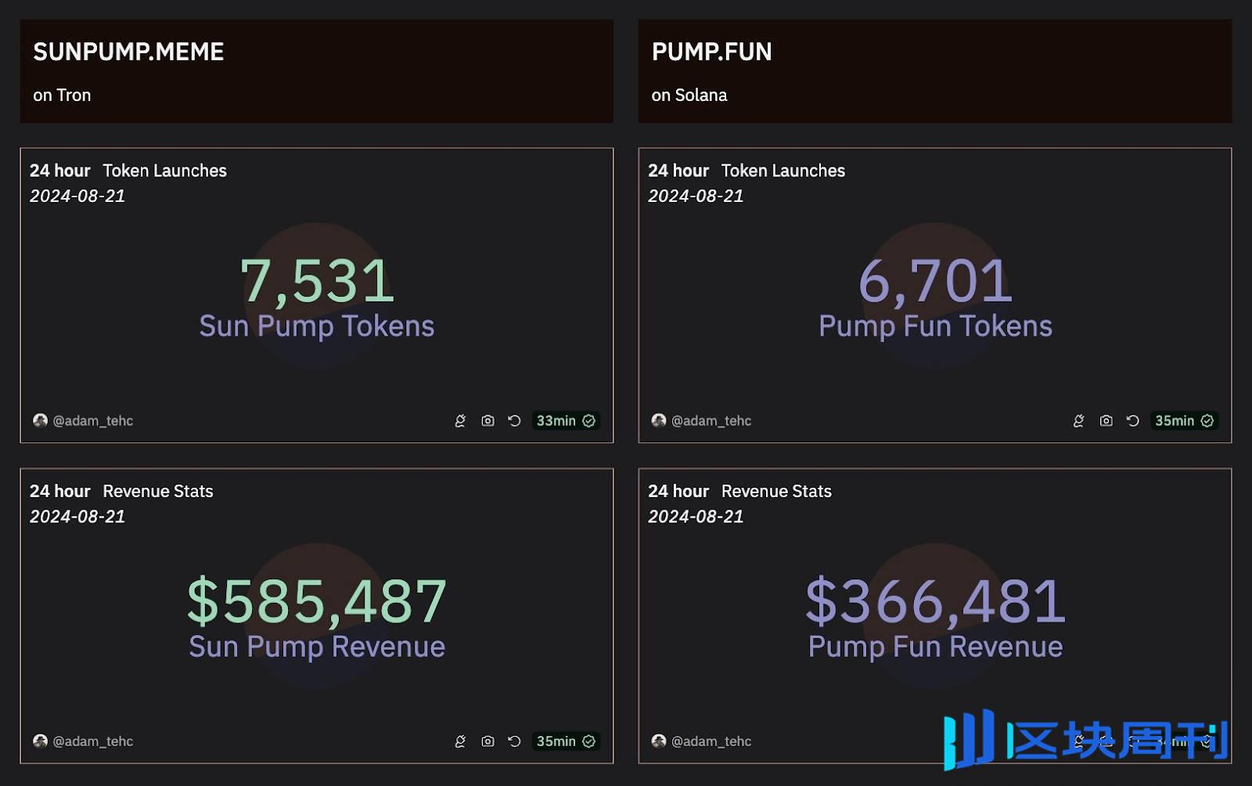Click adam_tehc avatar in Pump Fun Revenue card
The image size is (1252, 786).
click(658, 741)
